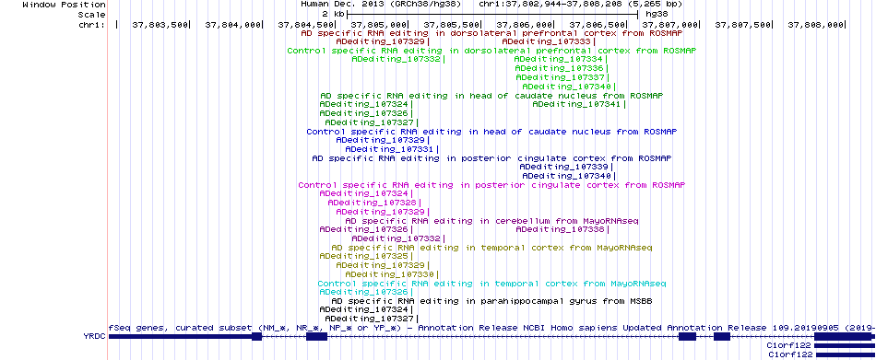Image resolution: width=876 pixels, height=360 pixels.
Task: Select ADediting_107331 item
Action: (392, 149)
